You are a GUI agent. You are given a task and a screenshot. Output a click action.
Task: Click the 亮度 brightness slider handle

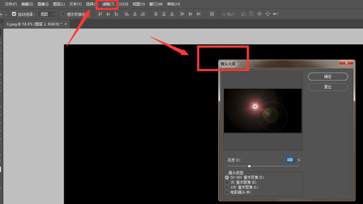tap(250, 166)
